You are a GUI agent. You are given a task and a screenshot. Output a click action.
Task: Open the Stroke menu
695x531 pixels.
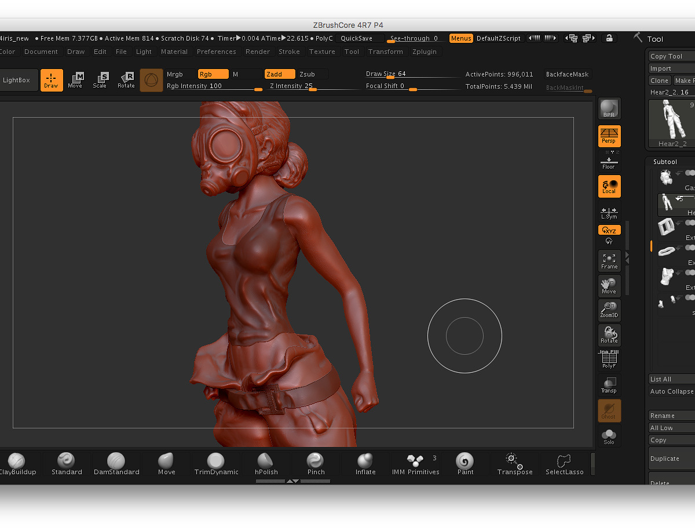pos(289,52)
